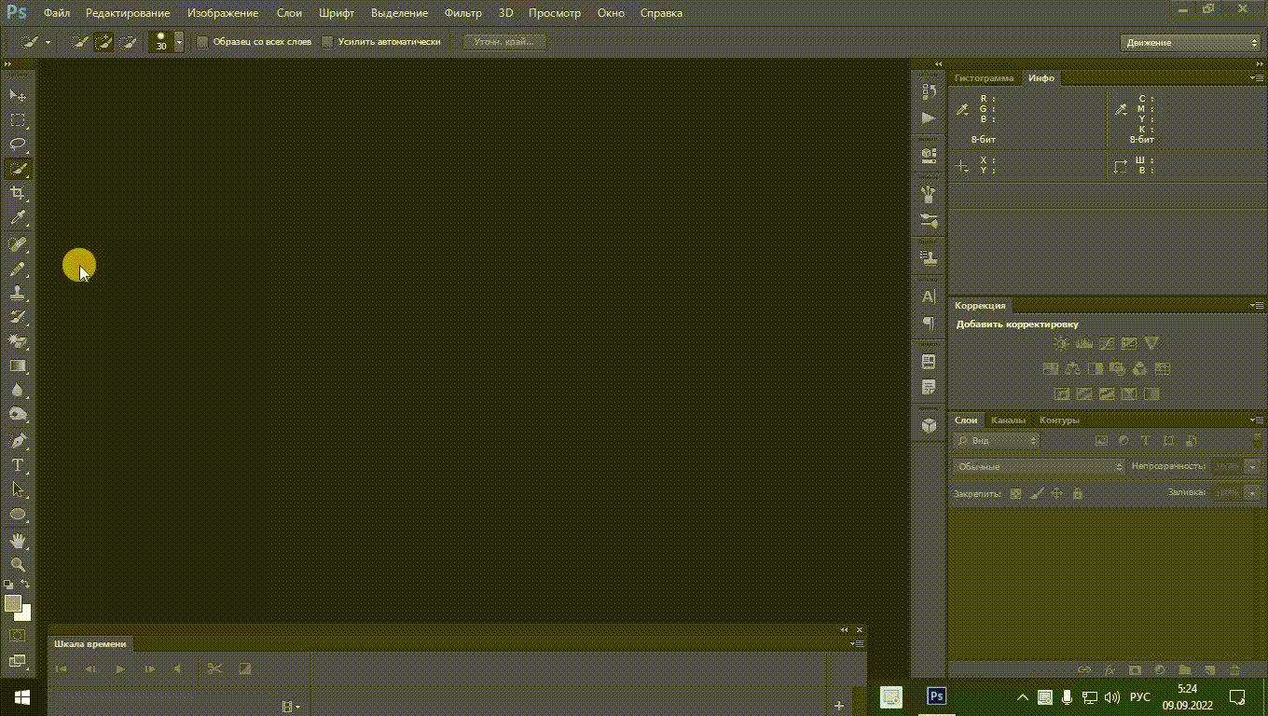Select the Gradient tool in the toolbox

18,365
